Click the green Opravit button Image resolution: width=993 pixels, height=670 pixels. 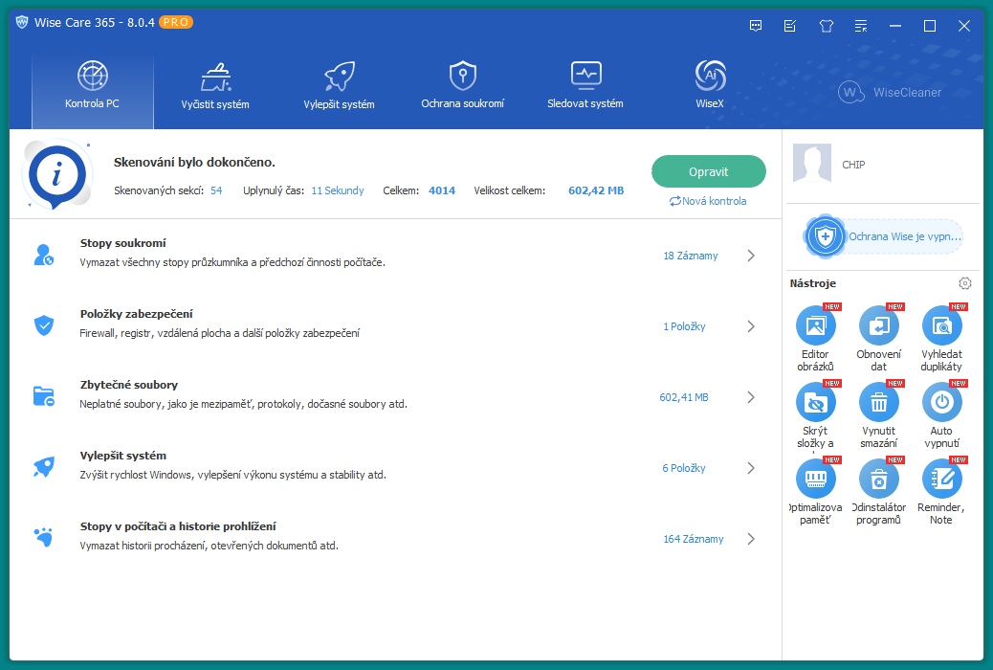pos(709,171)
